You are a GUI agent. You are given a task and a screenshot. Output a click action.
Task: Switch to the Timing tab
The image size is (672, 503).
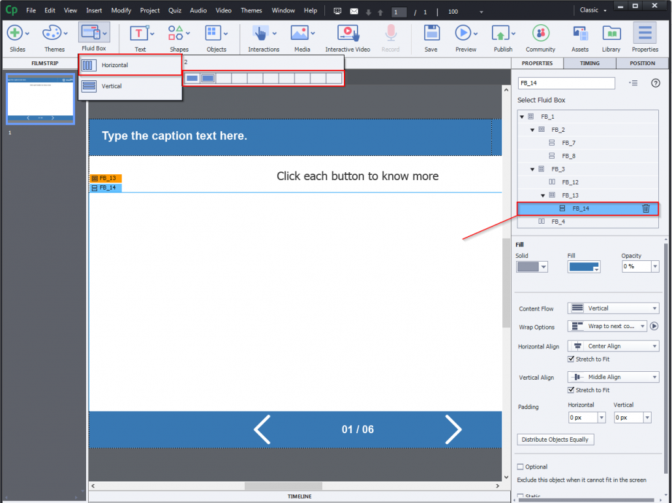[588, 63]
